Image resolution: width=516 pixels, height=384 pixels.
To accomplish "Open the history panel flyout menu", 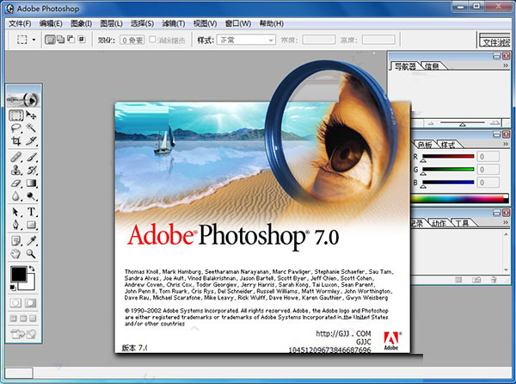I will tap(505, 223).
